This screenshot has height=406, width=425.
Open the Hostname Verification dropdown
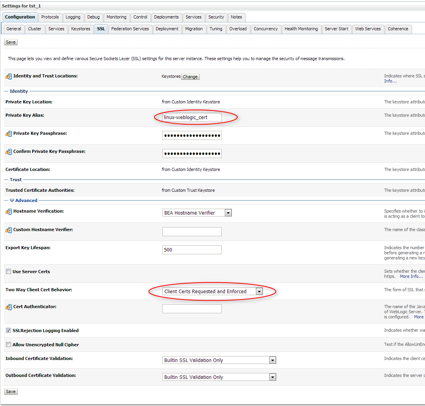tap(228, 212)
